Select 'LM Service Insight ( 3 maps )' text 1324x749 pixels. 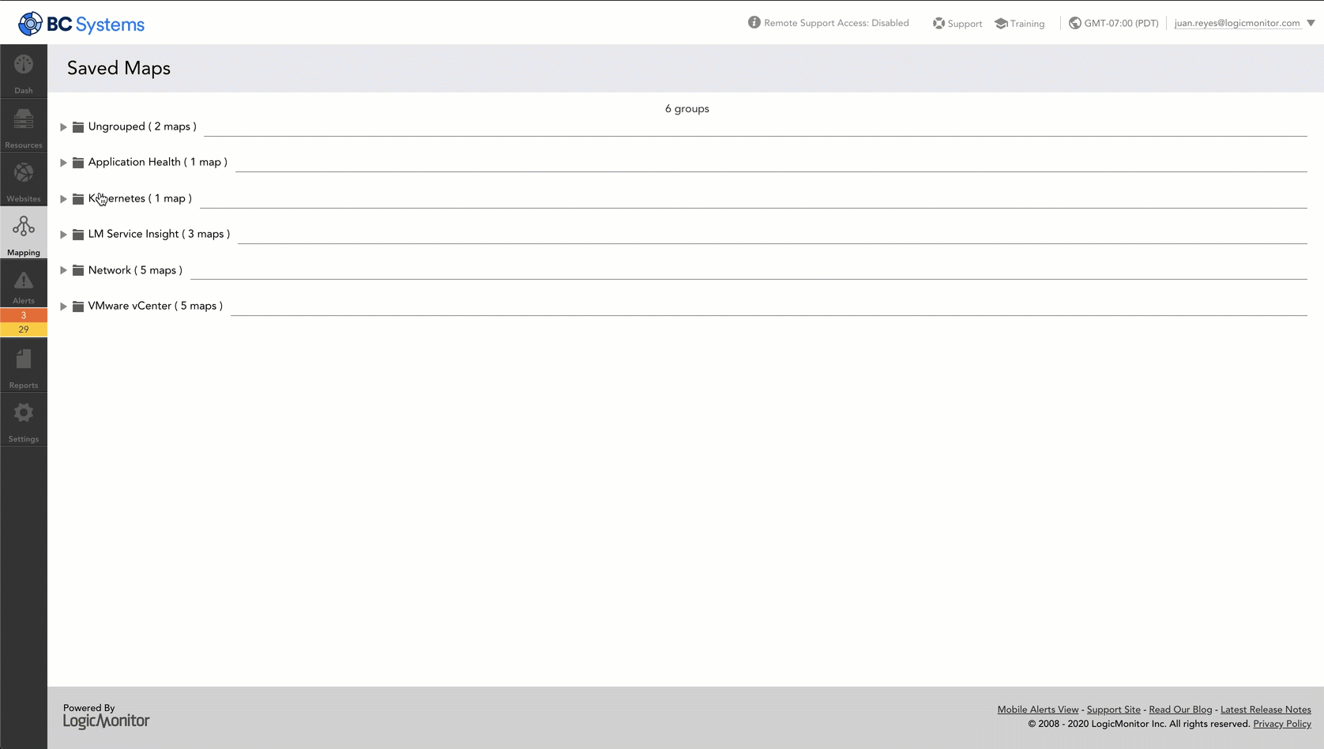159,234
